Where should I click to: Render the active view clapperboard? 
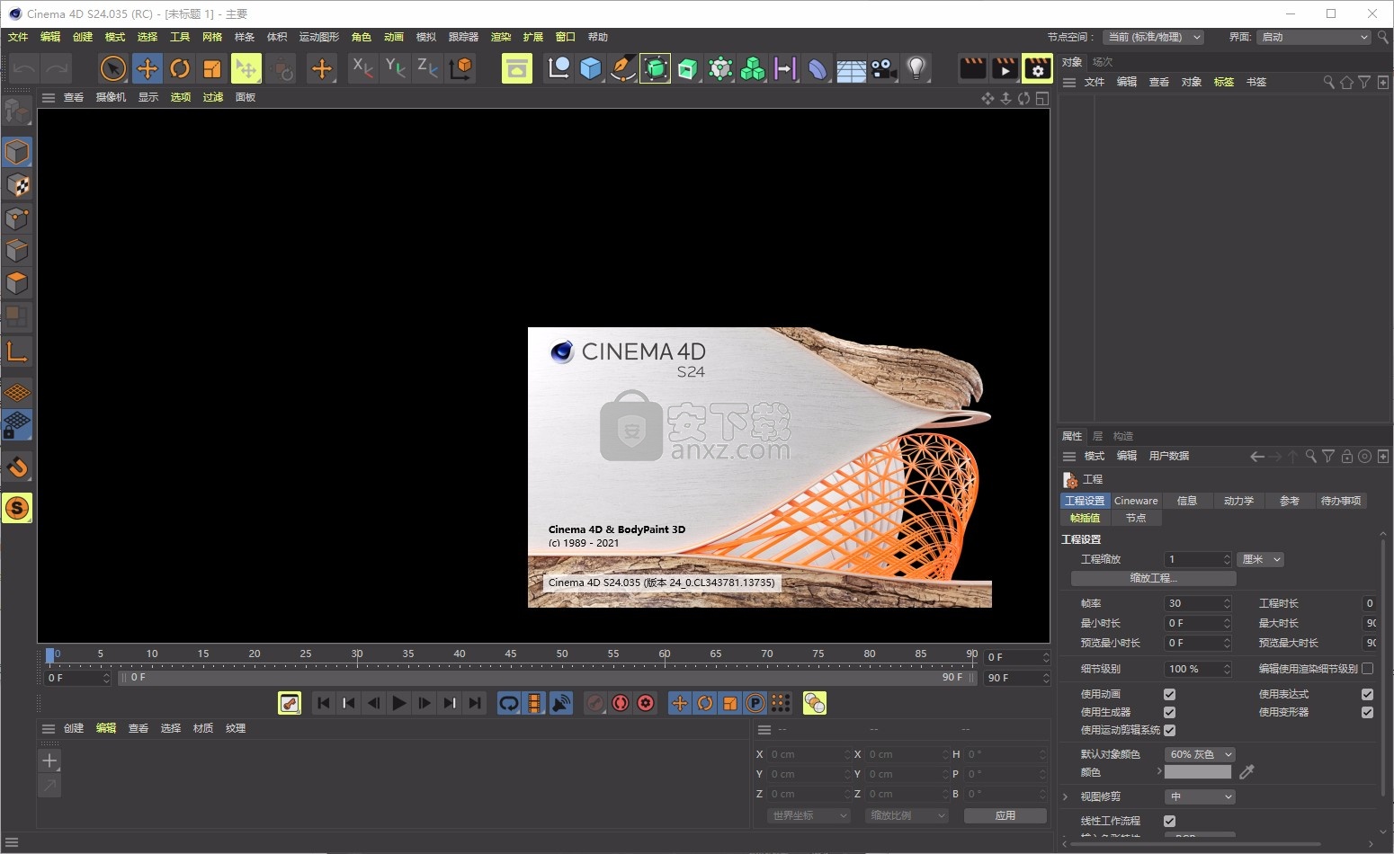click(x=973, y=68)
